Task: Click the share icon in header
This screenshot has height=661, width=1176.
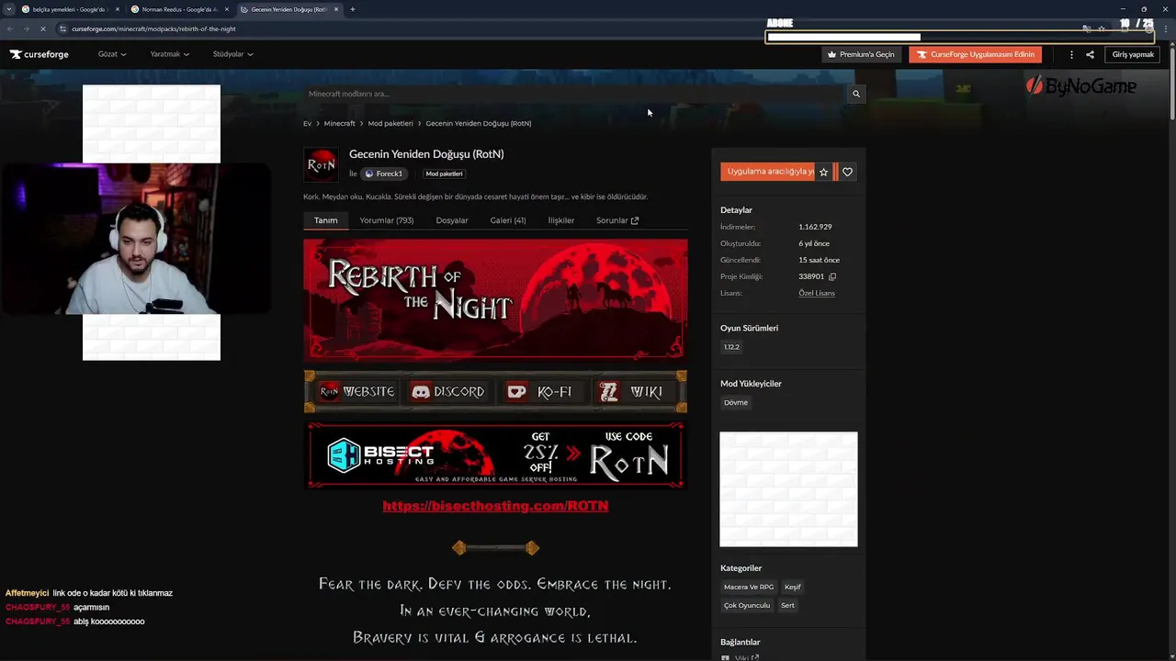Action: tap(1090, 54)
